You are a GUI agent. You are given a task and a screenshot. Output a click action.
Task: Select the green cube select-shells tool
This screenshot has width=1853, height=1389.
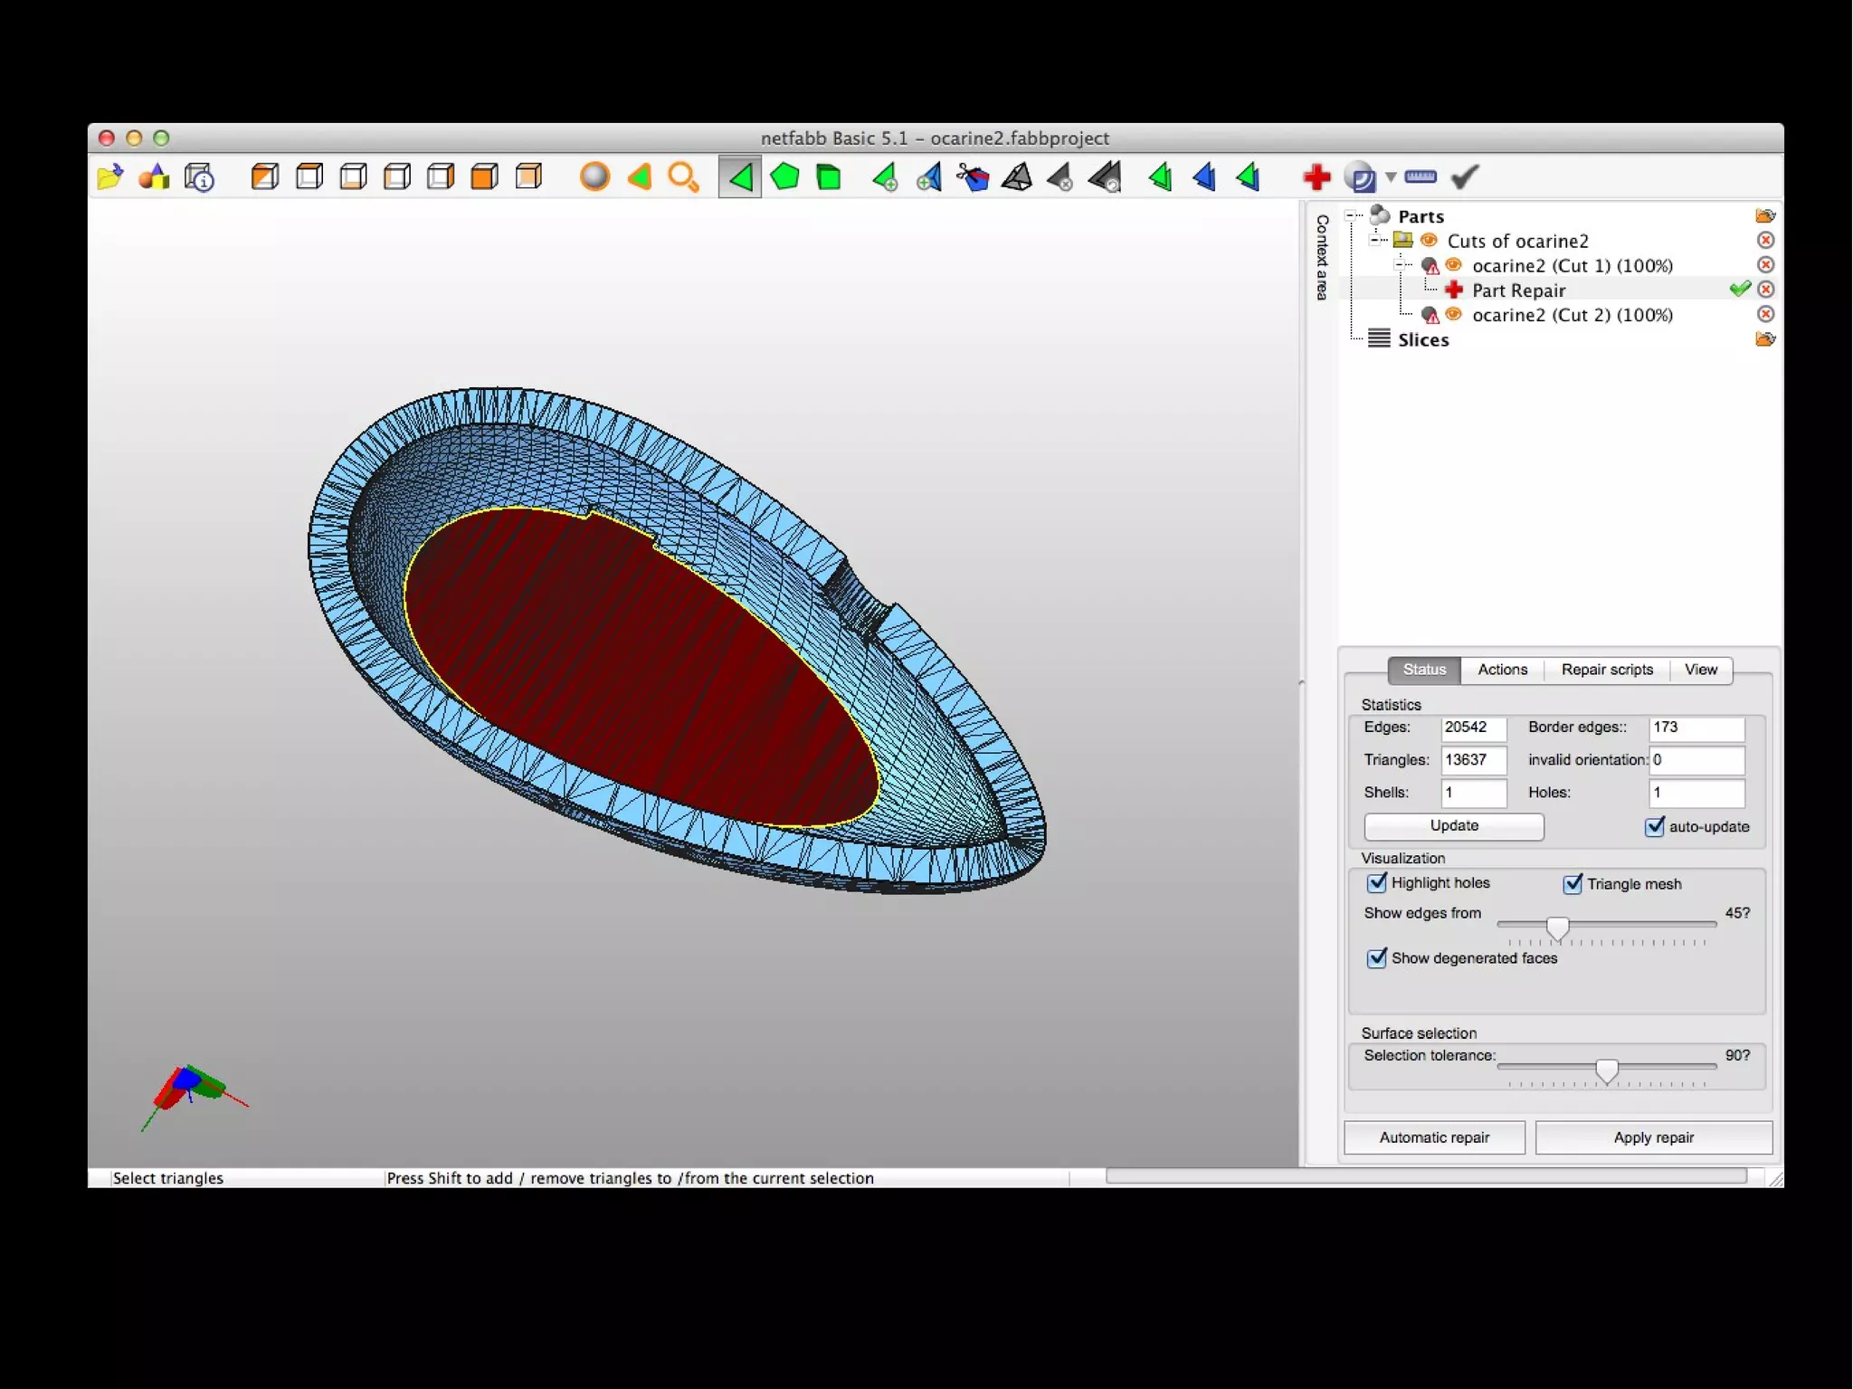tap(829, 177)
